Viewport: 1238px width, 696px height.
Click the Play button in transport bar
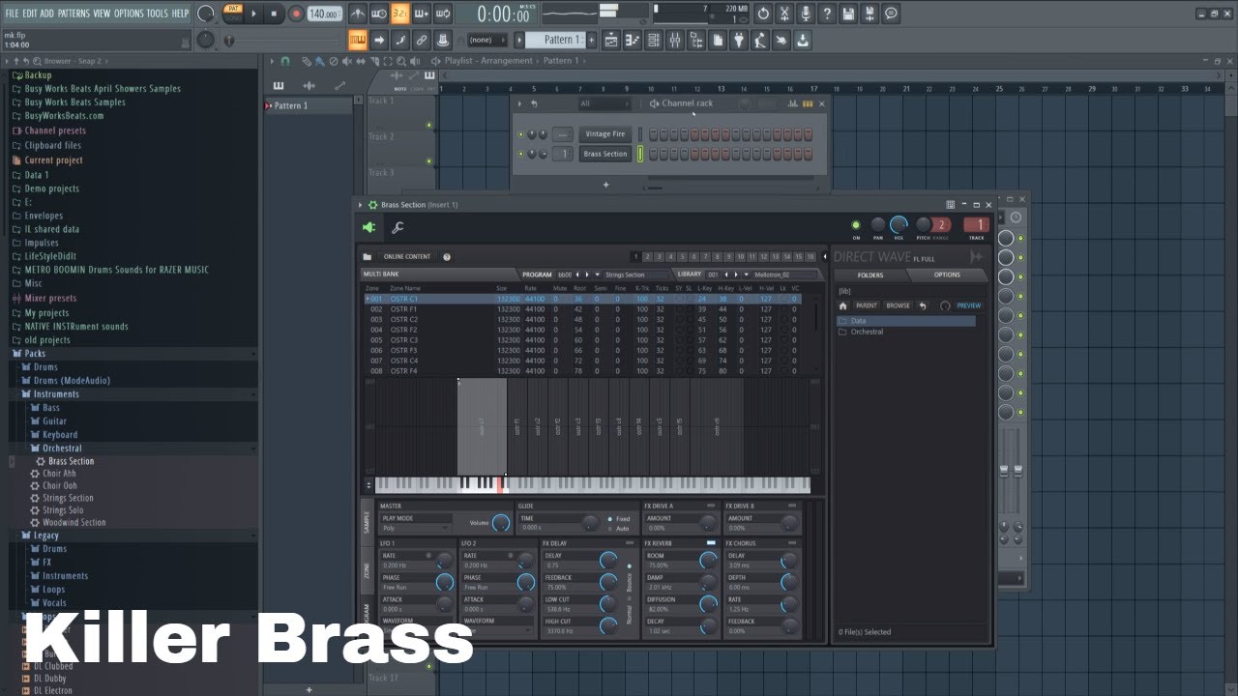[x=254, y=14]
